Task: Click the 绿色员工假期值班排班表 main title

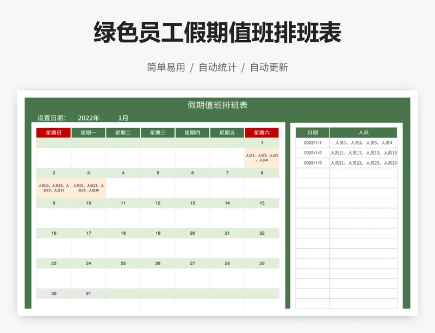Action: coord(217,32)
